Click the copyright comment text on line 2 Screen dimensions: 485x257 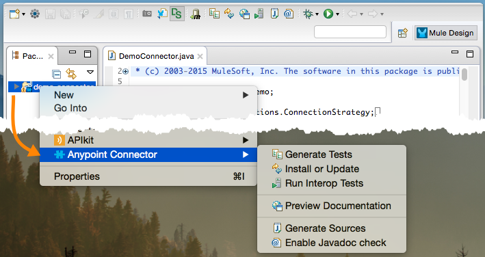297,71
